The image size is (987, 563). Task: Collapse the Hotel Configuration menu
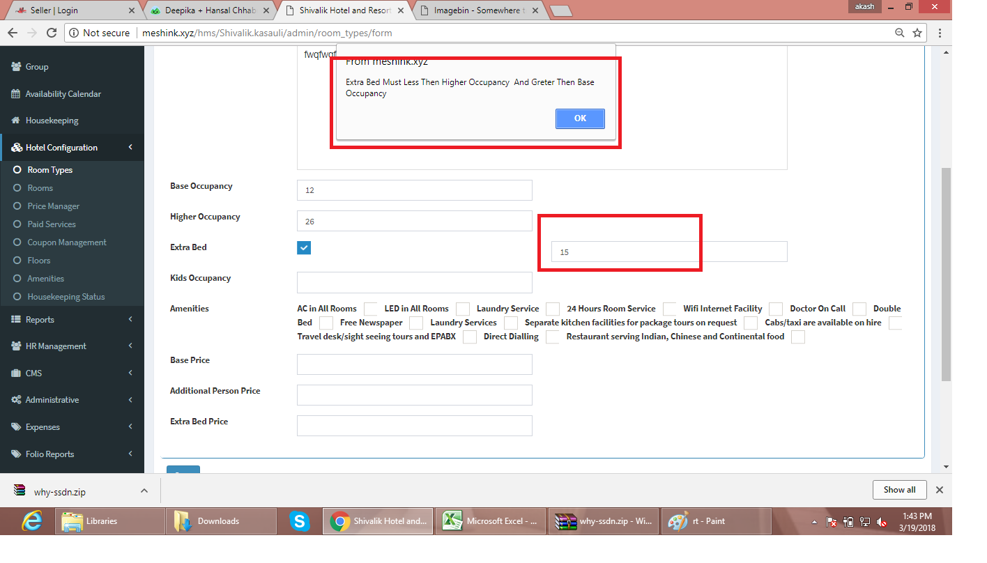pos(130,147)
